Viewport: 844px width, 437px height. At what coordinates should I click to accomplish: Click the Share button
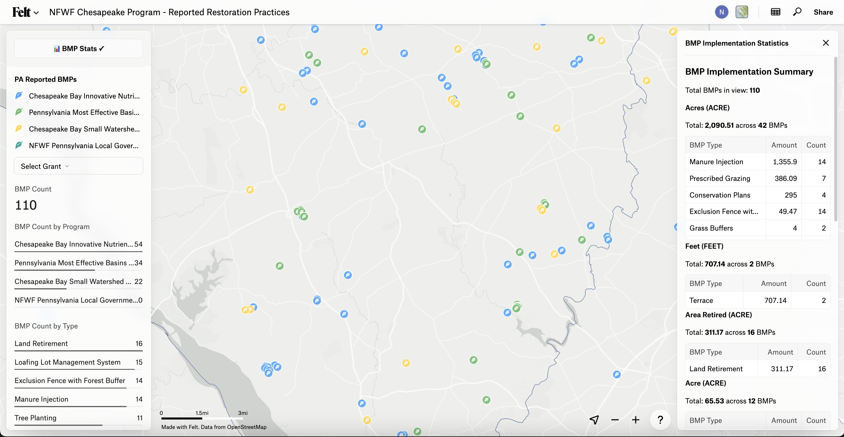[823, 12]
